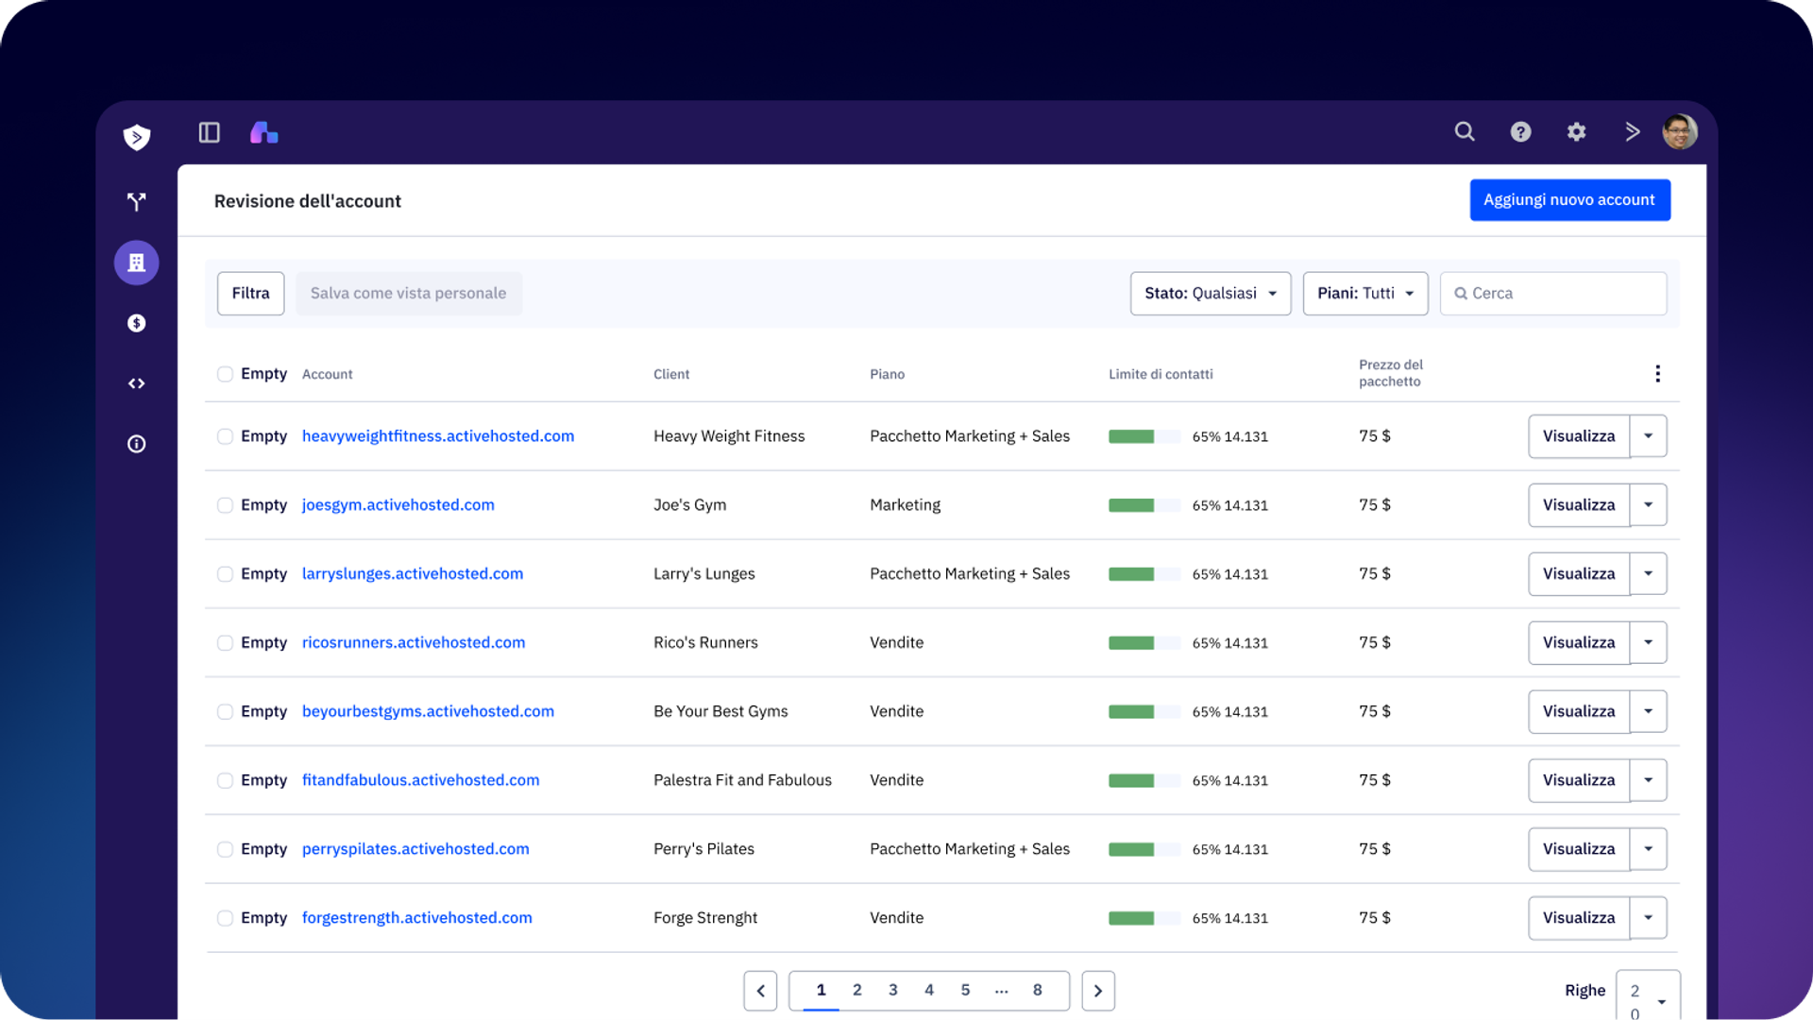Check the box for joesgym.activehosted.com row
Screen dimensions: 1813x1020
click(225, 505)
